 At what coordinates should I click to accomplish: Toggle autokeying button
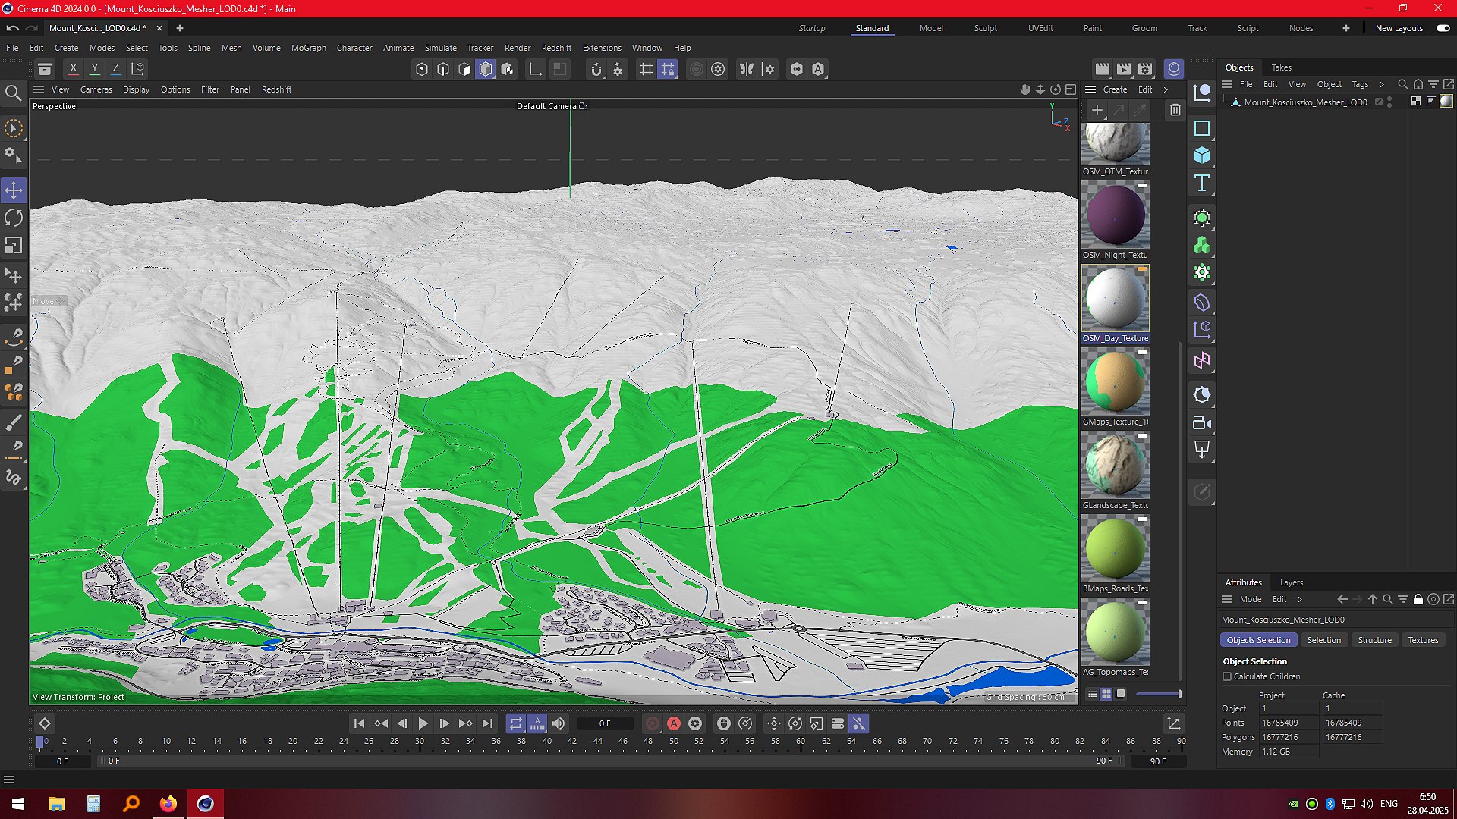pos(674,723)
